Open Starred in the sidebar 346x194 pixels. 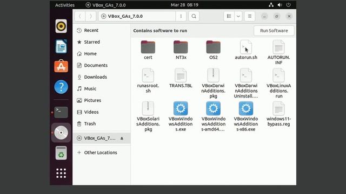(x=102, y=42)
